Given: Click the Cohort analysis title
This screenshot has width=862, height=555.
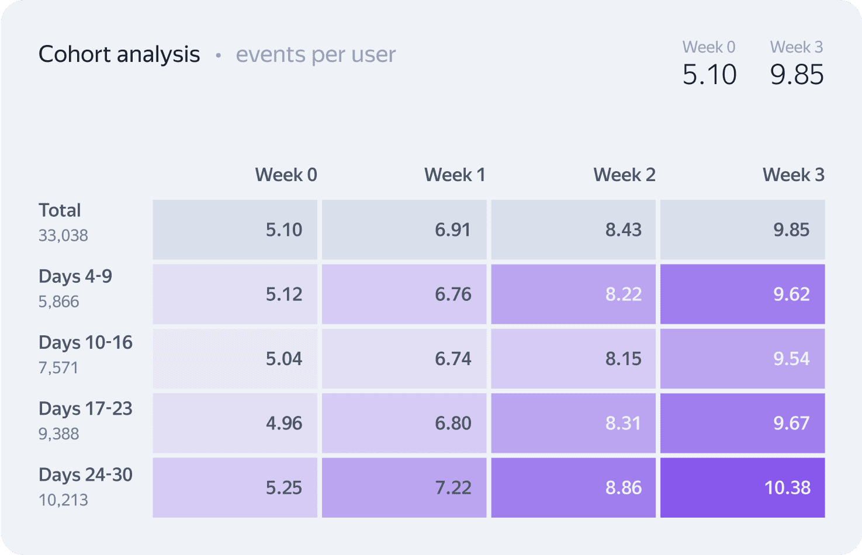Looking at the screenshot, I should point(119,54).
